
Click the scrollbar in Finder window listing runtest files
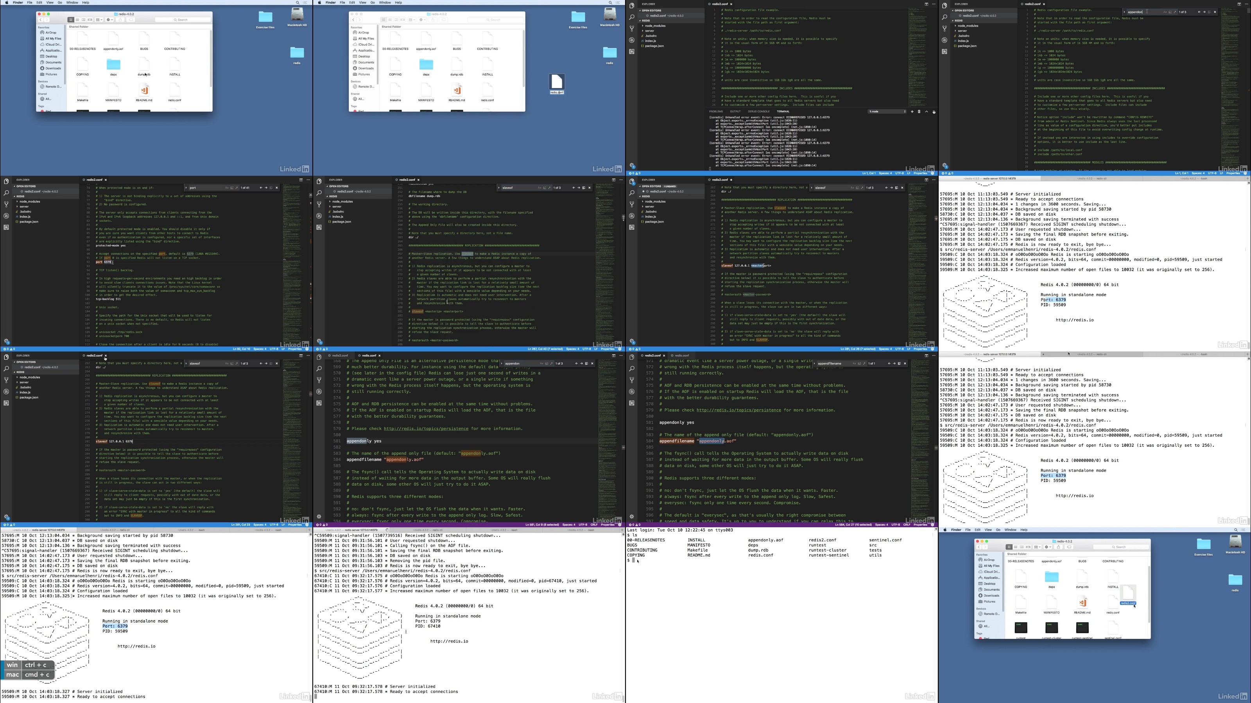[x=1149, y=594]
